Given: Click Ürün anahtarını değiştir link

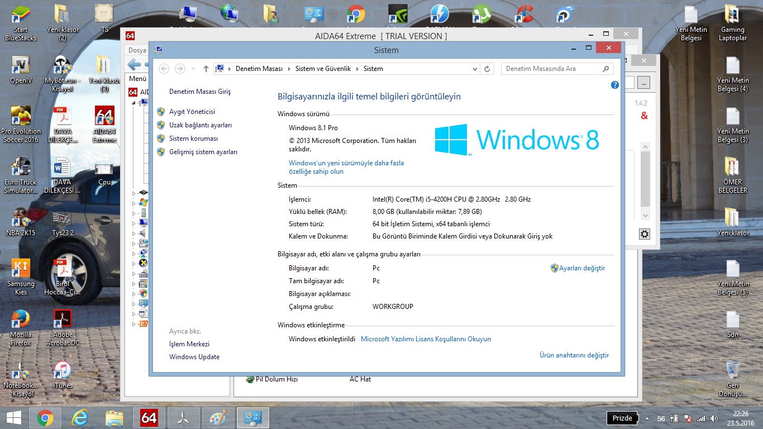Looking at the screenshot, I should coord(574,355).
